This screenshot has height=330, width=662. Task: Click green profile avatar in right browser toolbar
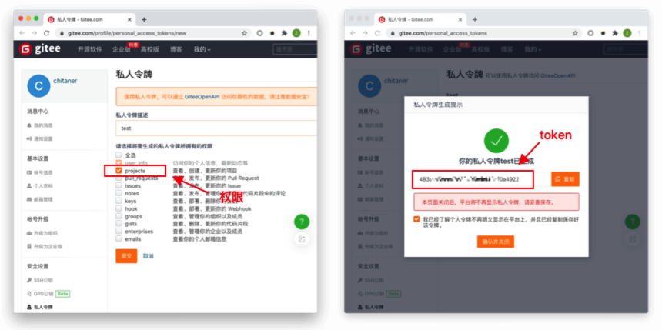tap(627, 33)
